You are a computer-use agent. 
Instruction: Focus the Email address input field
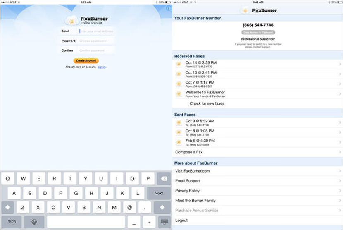coord(96,31)
